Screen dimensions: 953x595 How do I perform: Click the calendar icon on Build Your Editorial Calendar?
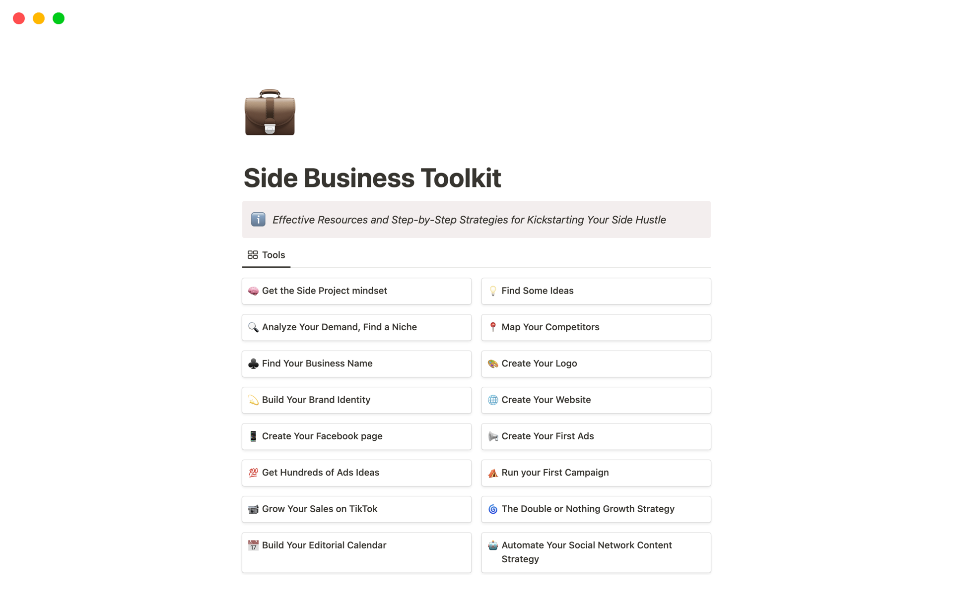click(x=253, y=545)
